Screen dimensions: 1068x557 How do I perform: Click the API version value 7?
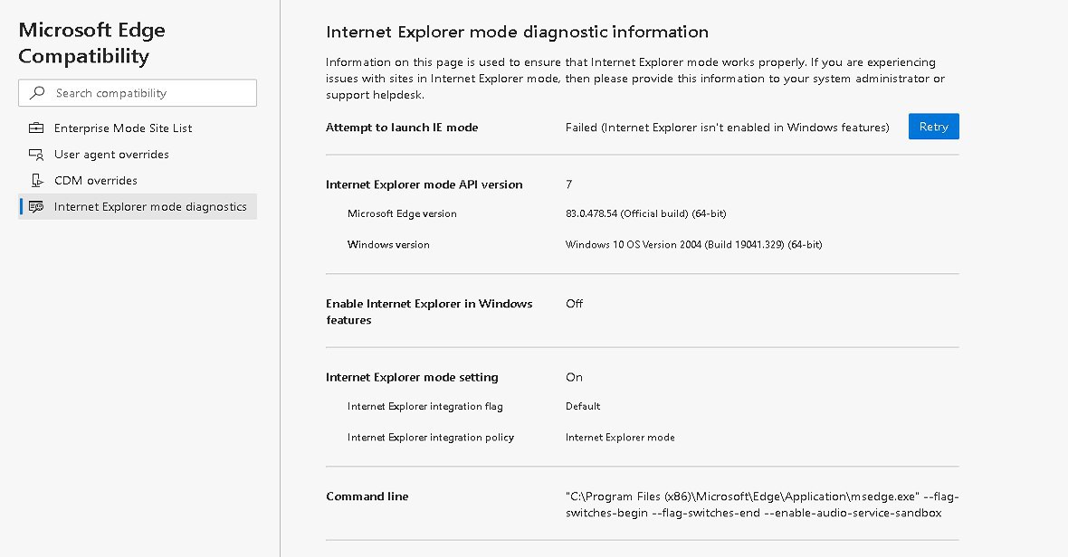(568, 184)
